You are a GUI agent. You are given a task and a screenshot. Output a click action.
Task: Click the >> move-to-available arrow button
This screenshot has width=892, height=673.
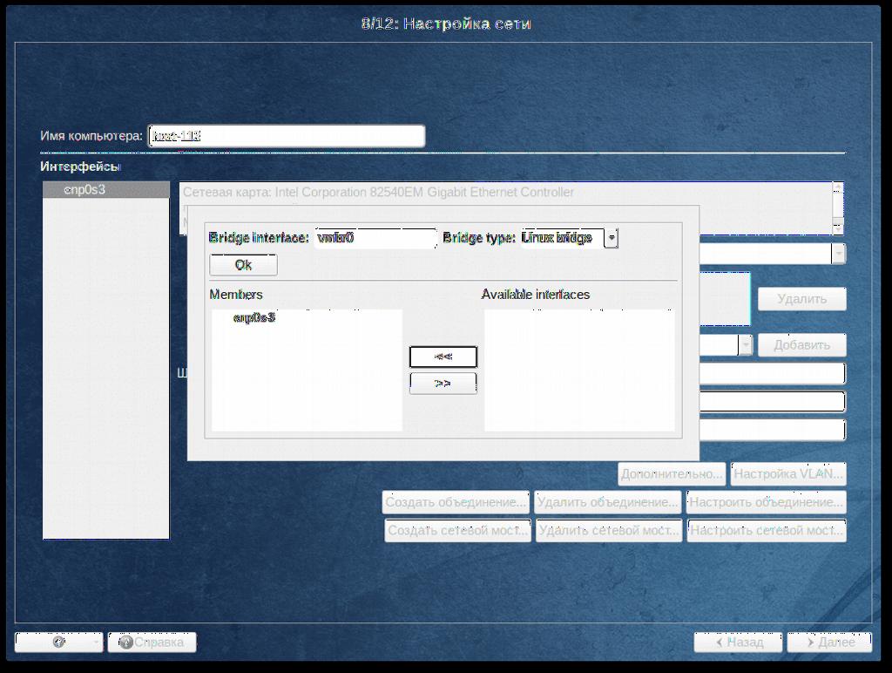pyautogui.click(x=443, y=384)
